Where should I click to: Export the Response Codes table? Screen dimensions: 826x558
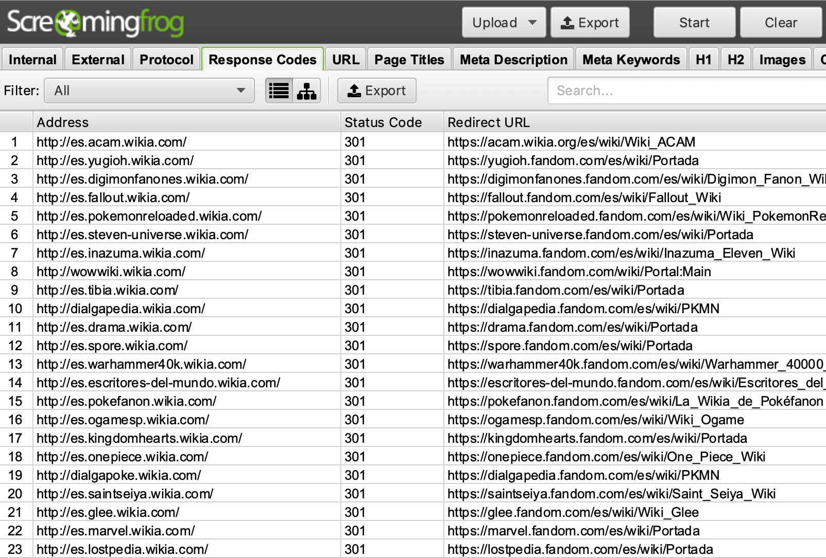click(x=376, y=91)
